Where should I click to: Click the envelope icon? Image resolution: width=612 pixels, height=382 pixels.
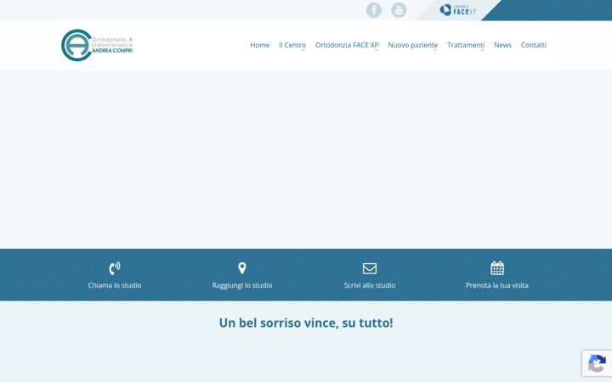point(370,268)
